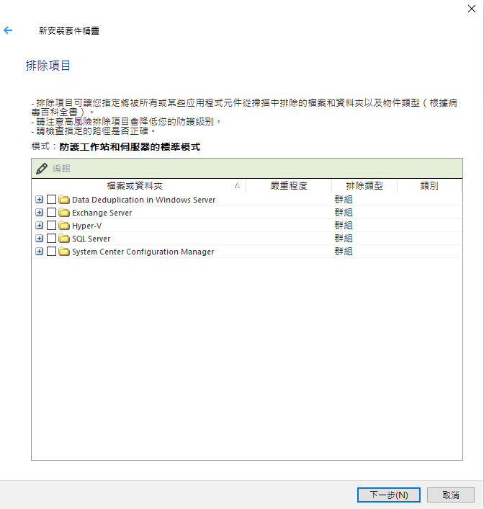Select the Hyper-V row label
The image size is (484, 509).
[86, 226]
